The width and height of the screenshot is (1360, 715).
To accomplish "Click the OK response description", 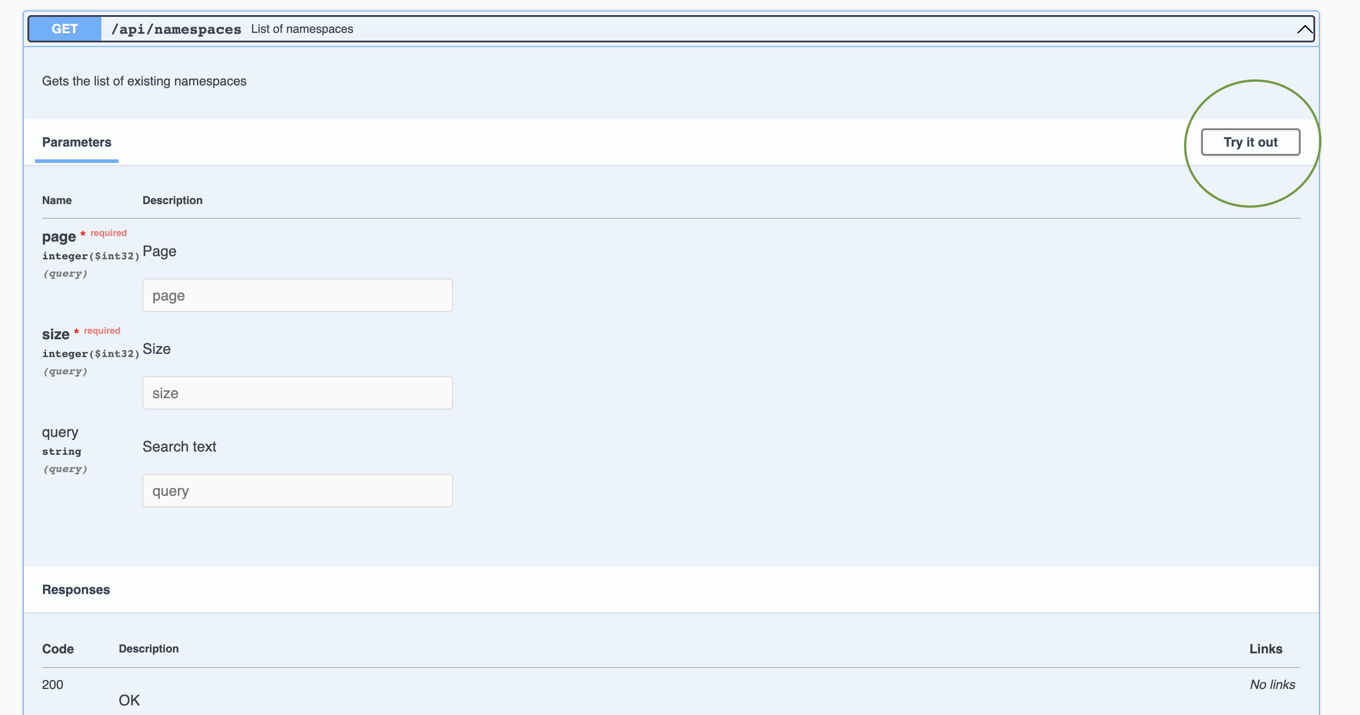I will (129, 699).
